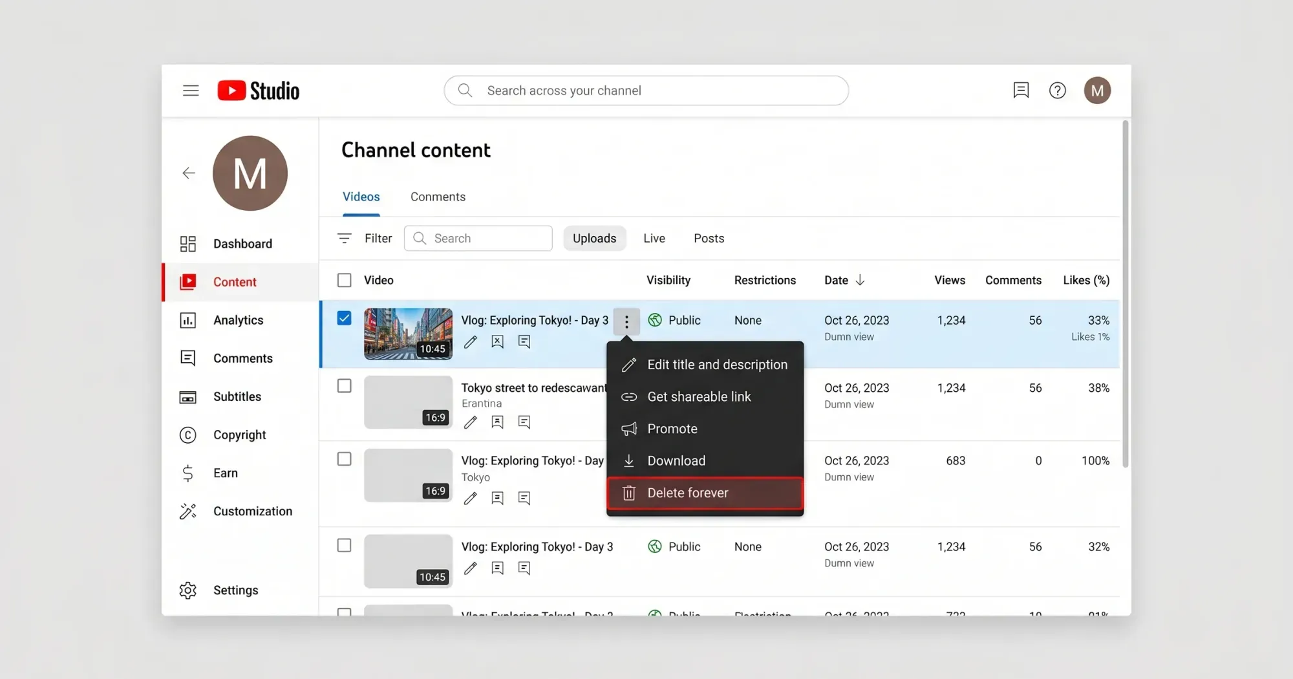Sort by the Date column arrow
Viewport: 1293px width, 679px height.
[860, 280]
